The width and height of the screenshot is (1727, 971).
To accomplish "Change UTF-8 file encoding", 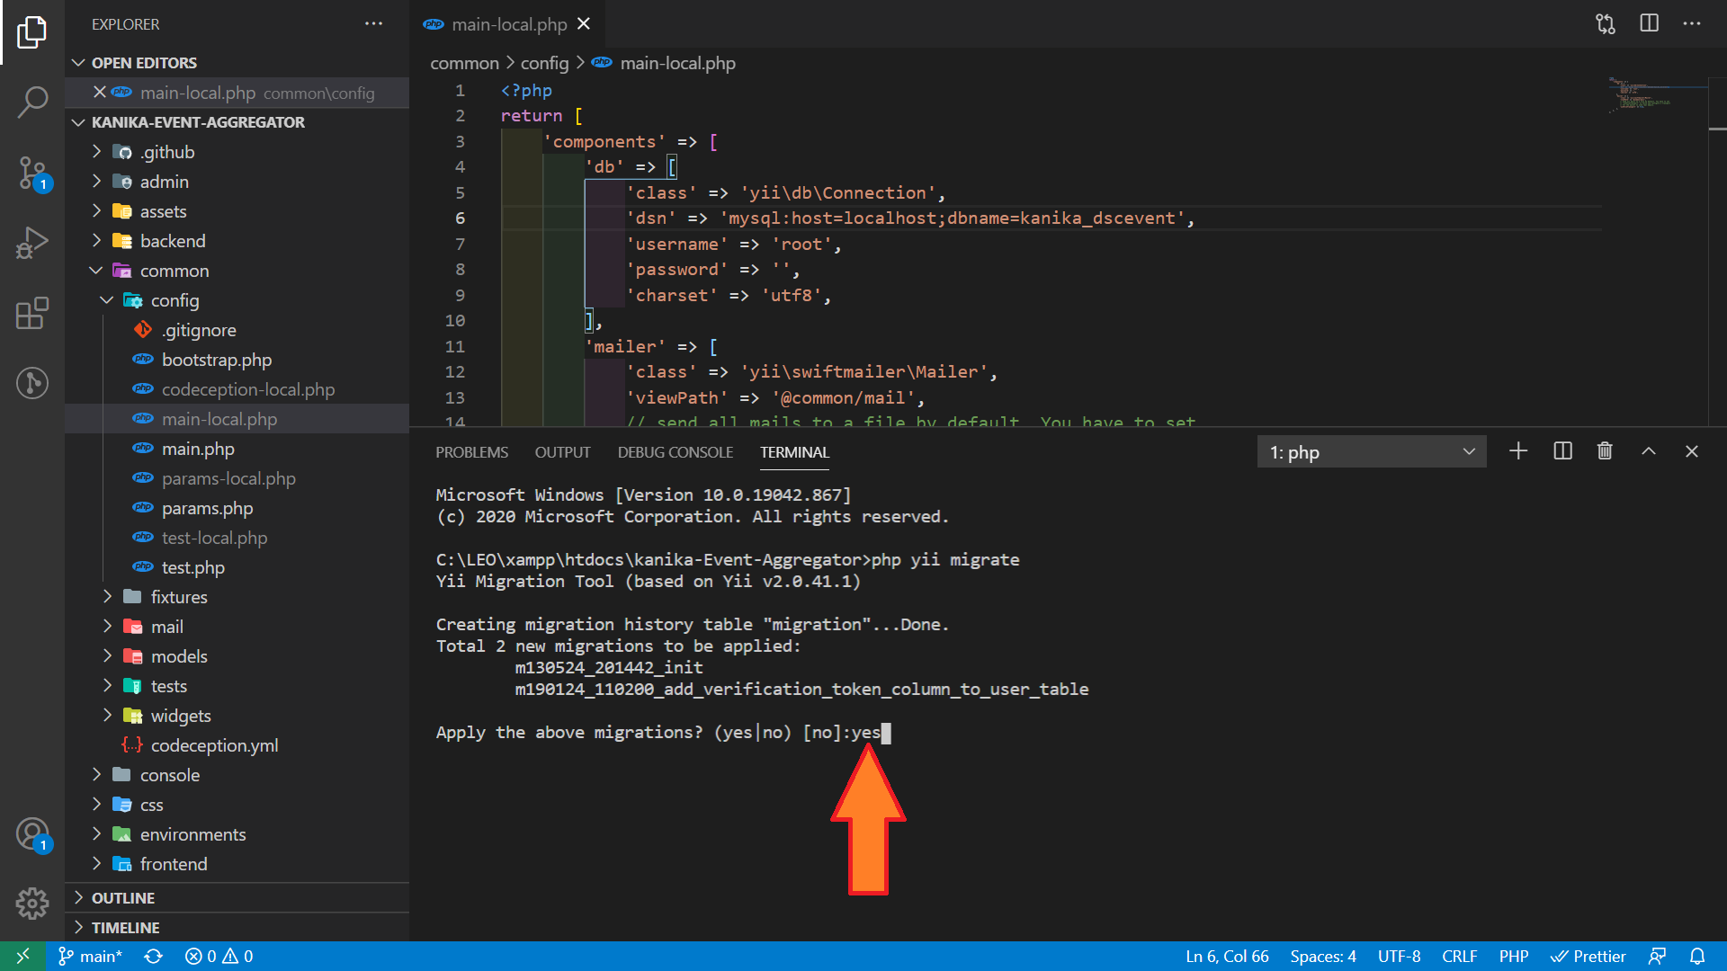I will tap(1399, 957).
